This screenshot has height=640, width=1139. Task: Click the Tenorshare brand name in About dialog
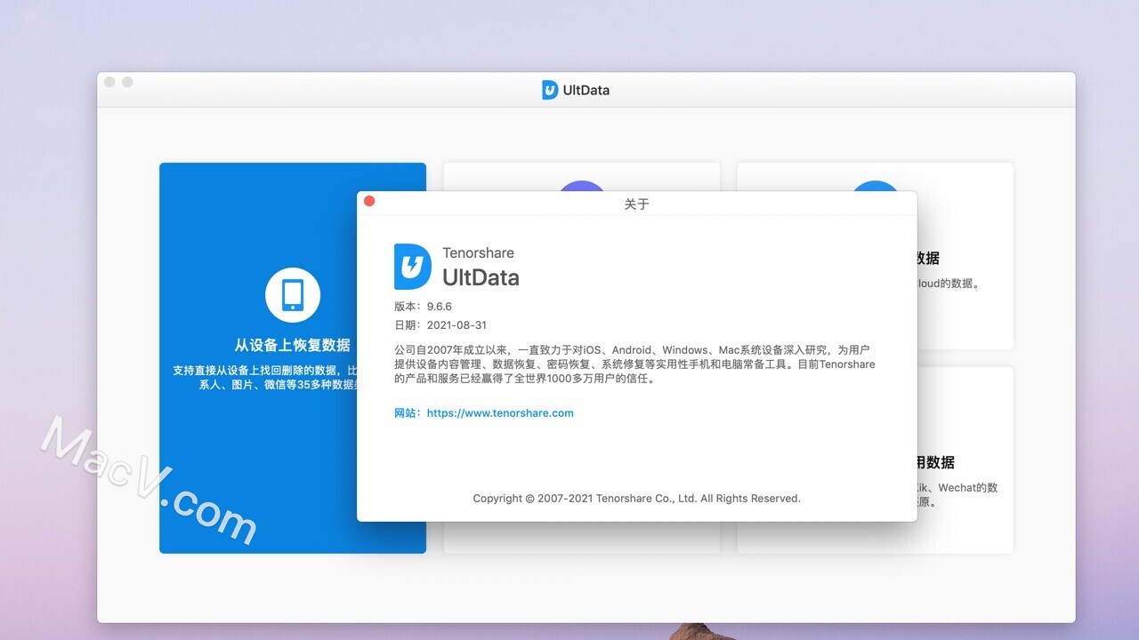pos(478,253)
